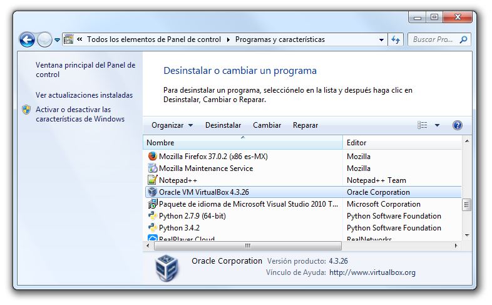Click the Visual Studio language pack icon

[153, 204]
